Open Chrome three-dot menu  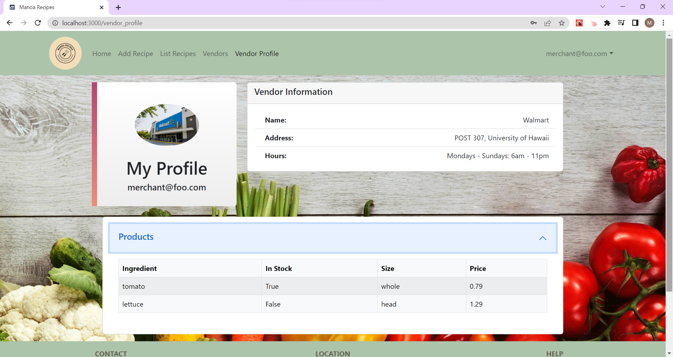click(663, 23)
